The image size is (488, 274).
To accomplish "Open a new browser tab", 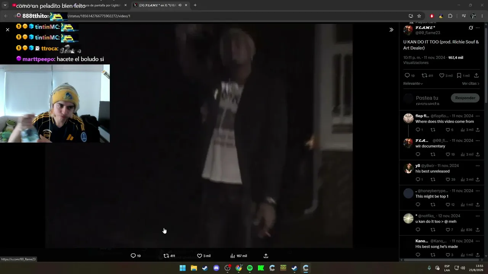I will click(195, 5).
